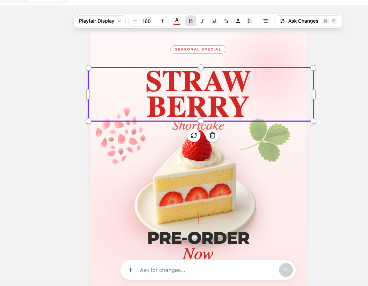
Task: Toggle bold formatting
Action: (x=191, y=21)
